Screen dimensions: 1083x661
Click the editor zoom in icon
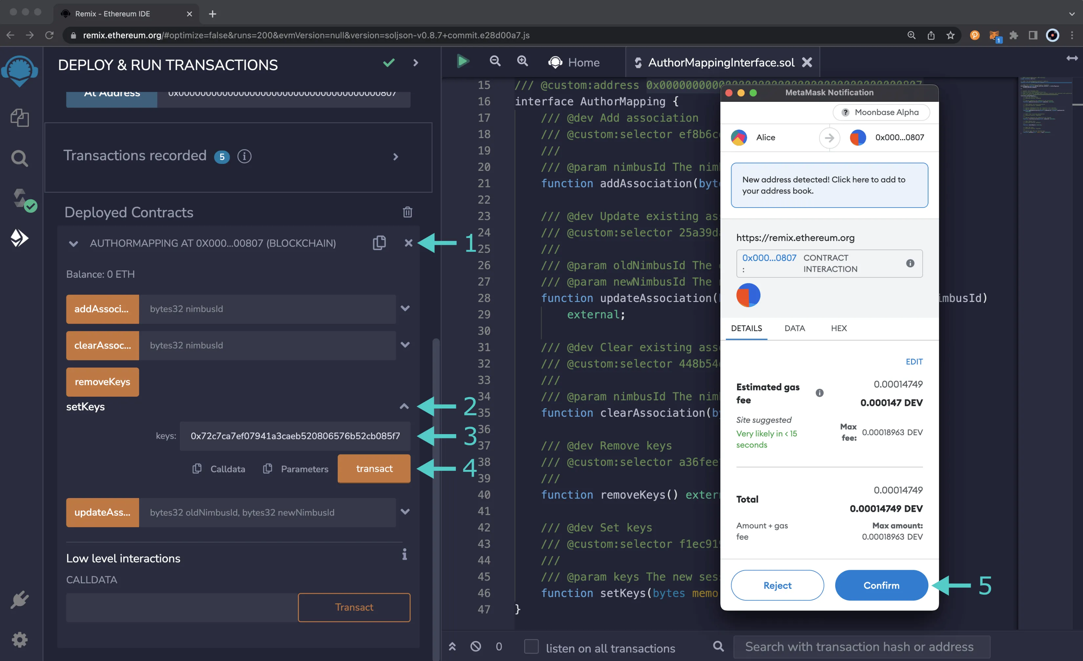tap(522, 62)
